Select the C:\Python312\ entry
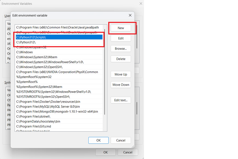The image size is (238, 159). (59, 42)
